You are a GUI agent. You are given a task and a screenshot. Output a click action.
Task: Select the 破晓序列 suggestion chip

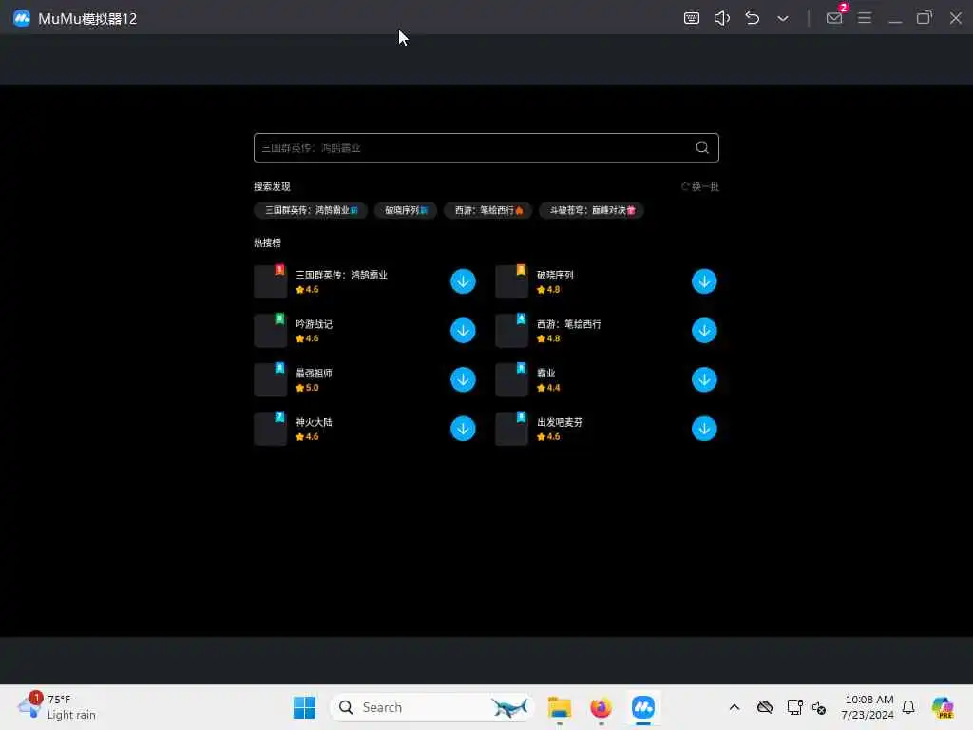click(406, 210)
